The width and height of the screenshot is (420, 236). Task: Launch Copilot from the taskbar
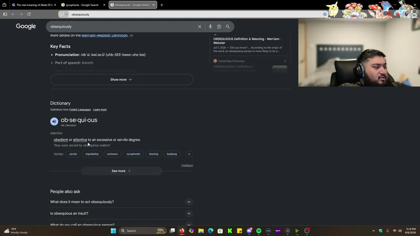(191, 231)
